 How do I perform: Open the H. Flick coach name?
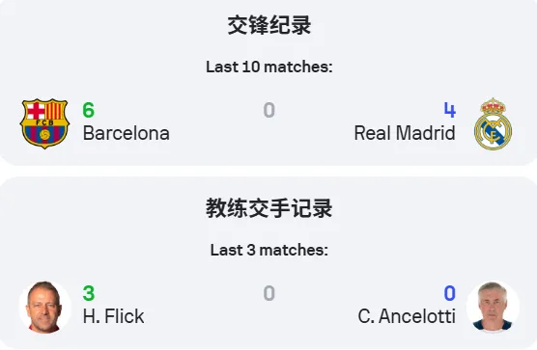tap(113, 316)
